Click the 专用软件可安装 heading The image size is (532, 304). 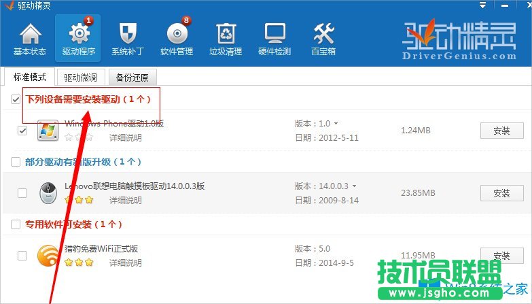click(x=73, y=224)
